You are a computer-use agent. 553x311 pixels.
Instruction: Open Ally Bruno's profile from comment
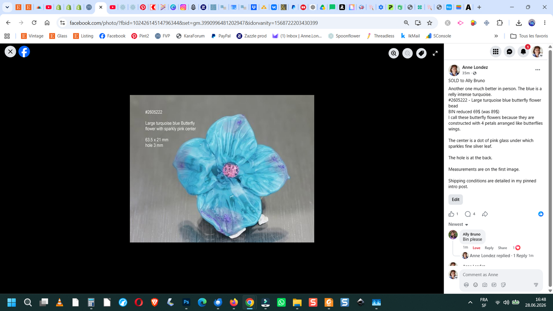471,234
